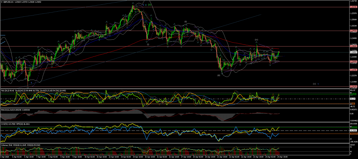This screenshot has width=358, height=159.
Task: Click the (ii) wave label above 17 April highs
Action: [186, 22]
